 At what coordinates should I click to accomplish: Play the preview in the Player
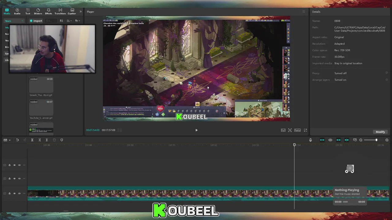tap(196, 130)
